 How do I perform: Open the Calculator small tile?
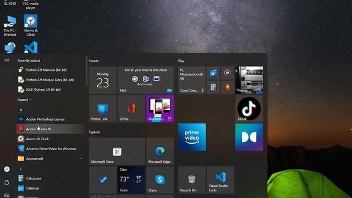point(213,87)
